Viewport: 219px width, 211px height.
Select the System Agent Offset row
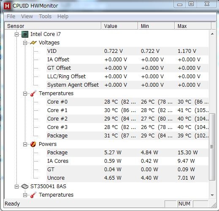point(127,85)
